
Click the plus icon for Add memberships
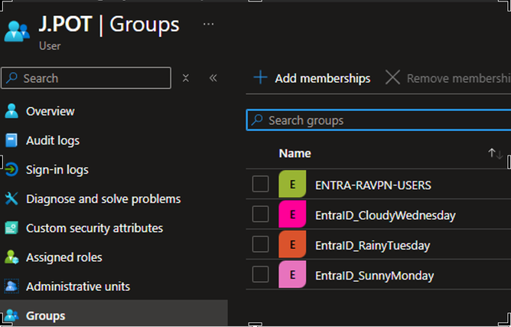click(x=260, y=77)
